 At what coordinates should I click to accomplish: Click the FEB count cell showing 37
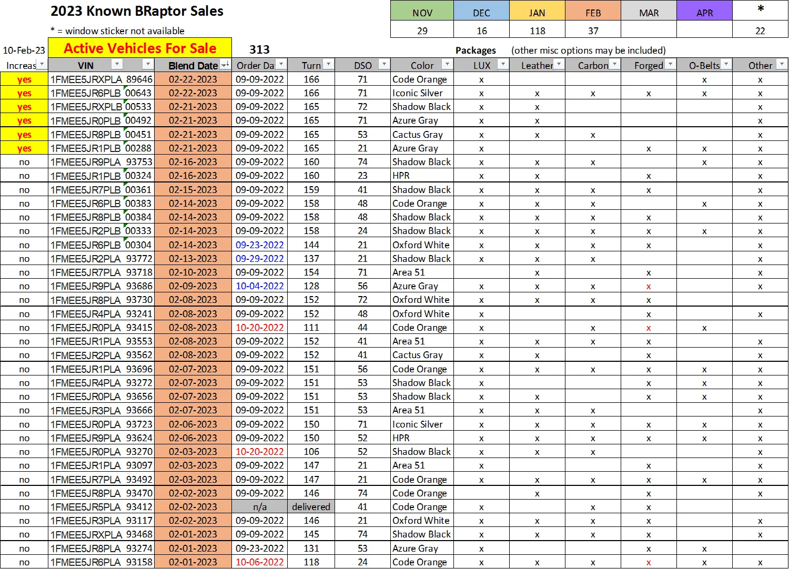pyautogui.click(x=593, y=30)
